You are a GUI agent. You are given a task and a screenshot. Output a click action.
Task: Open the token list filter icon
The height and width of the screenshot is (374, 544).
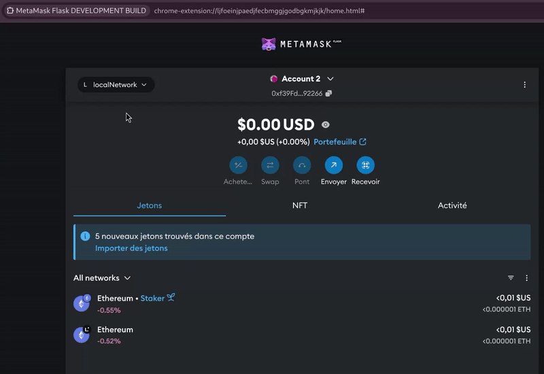pyautogui.click(x=511, y=278)
